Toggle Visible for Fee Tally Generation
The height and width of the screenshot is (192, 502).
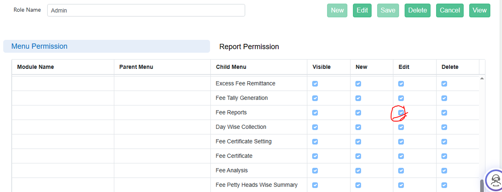[315, 98]
